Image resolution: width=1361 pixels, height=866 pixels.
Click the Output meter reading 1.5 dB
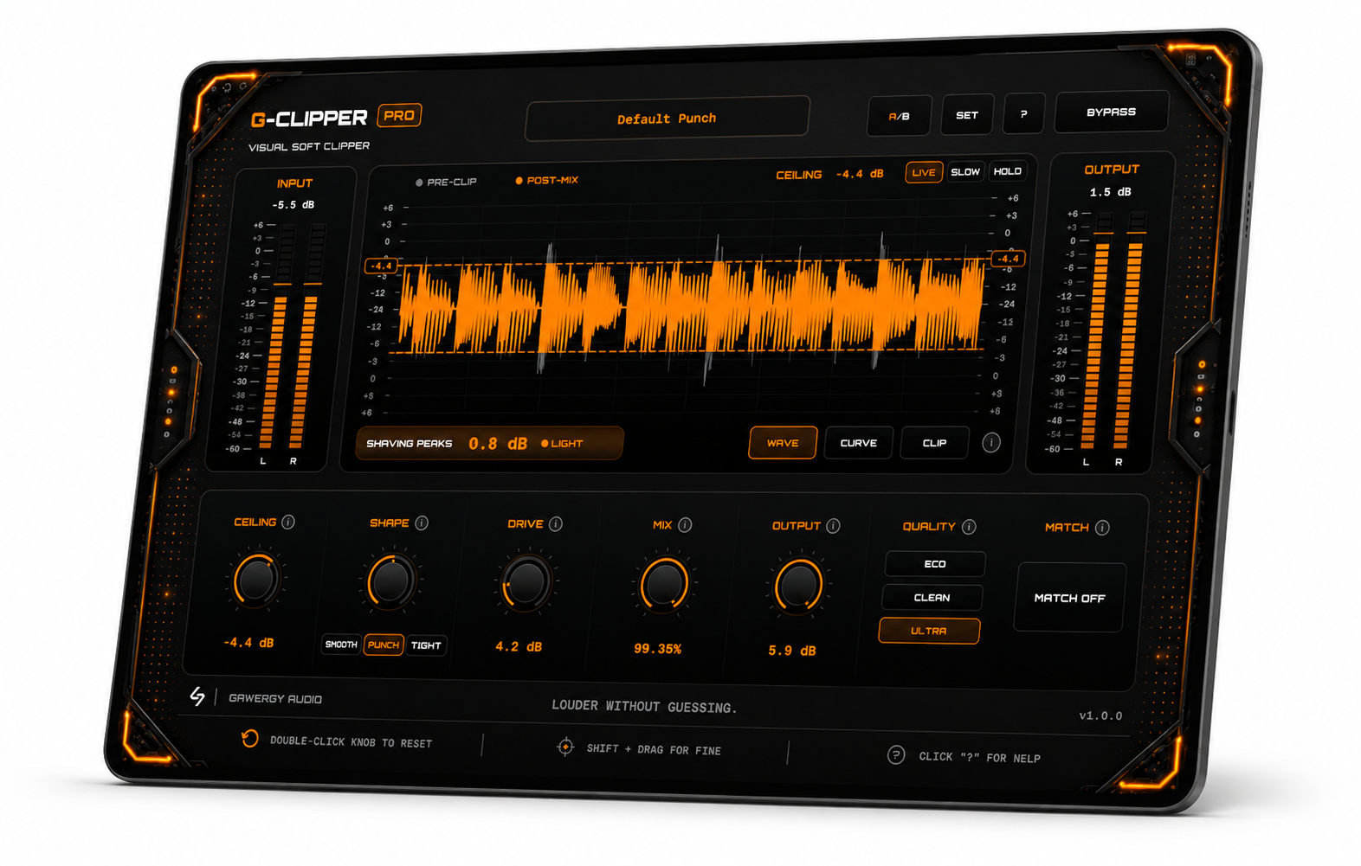[x=1110, y=192]
